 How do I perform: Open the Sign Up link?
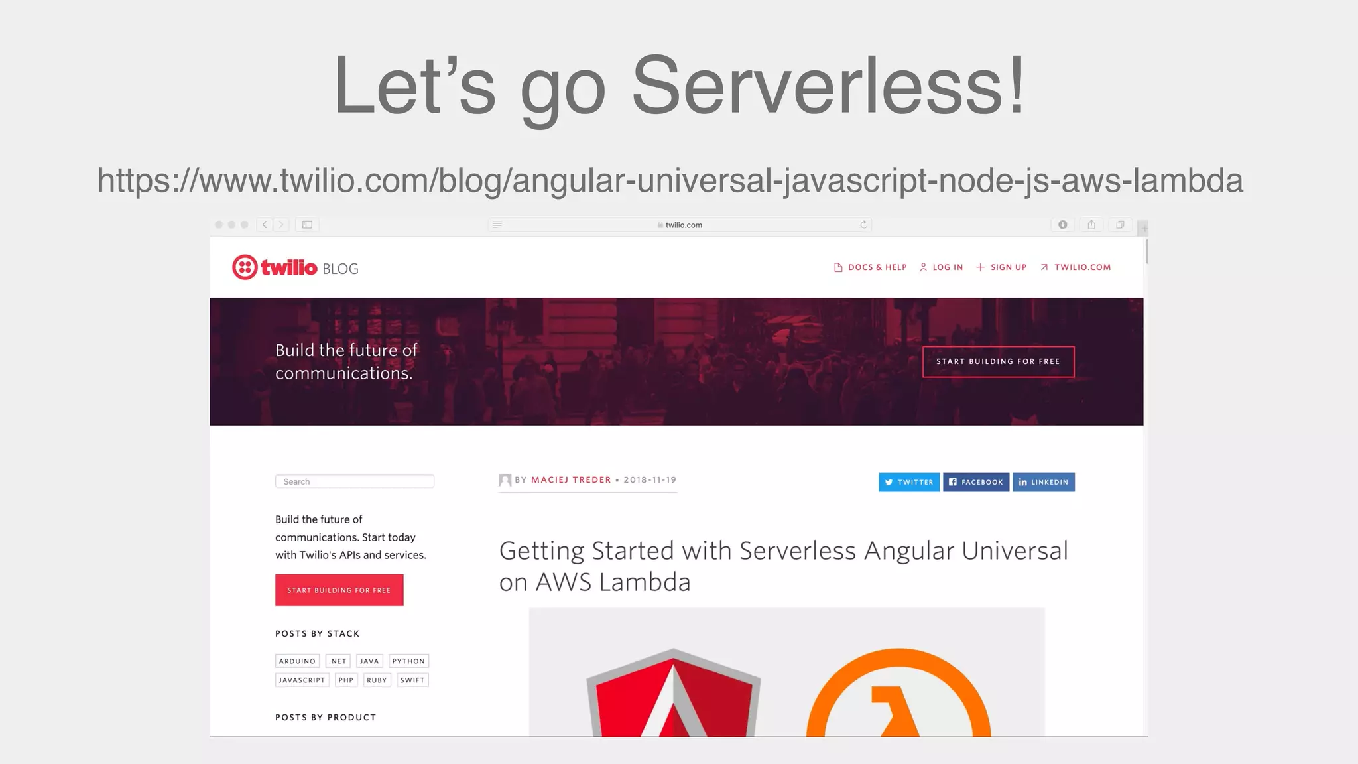click(x=1001, y=267)
